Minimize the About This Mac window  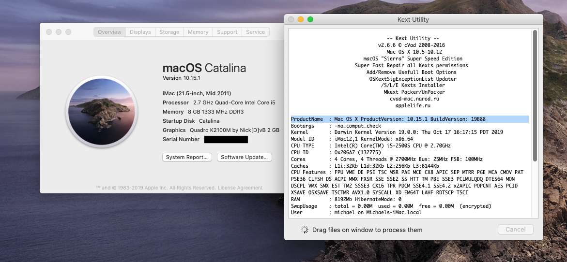pyautogui.click(x=59, y=32)
